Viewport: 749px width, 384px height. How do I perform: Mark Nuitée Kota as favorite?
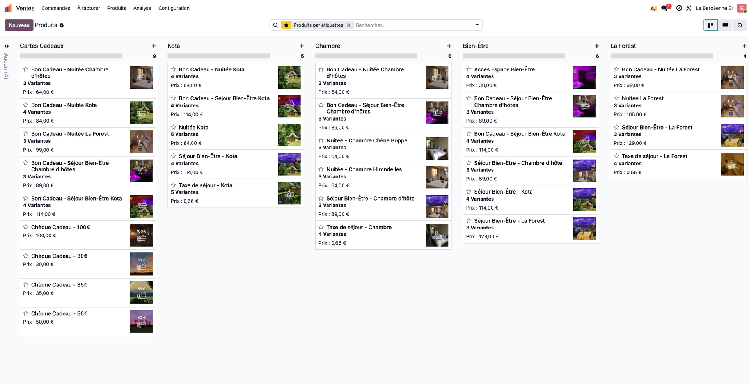click(x=174, y=127)
